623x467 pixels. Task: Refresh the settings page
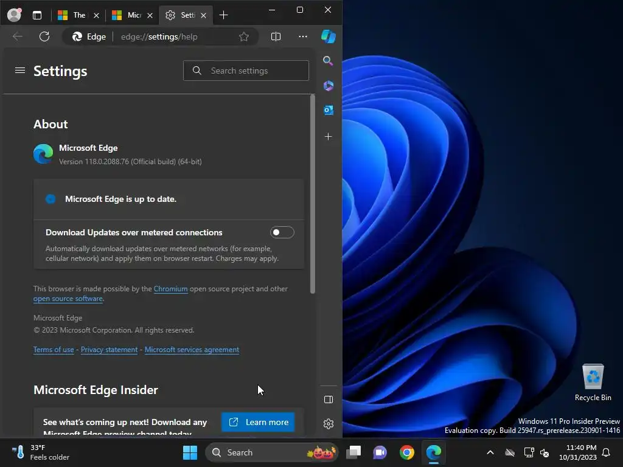pos(44,36)
